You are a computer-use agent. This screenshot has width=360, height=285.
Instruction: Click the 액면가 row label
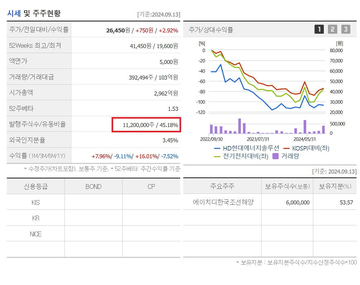click(18, 61)
